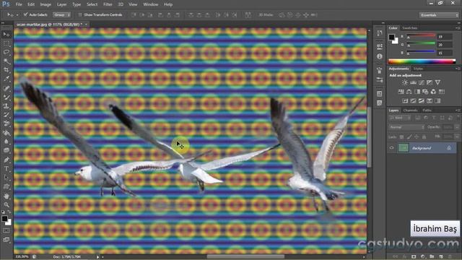Add an Exposure adjustment
The width and height of the screenshot is (462, 260).
pyautogui.click(x=430, y=82)
